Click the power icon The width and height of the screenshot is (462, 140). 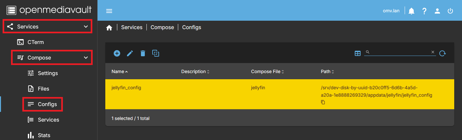point(450,11)
